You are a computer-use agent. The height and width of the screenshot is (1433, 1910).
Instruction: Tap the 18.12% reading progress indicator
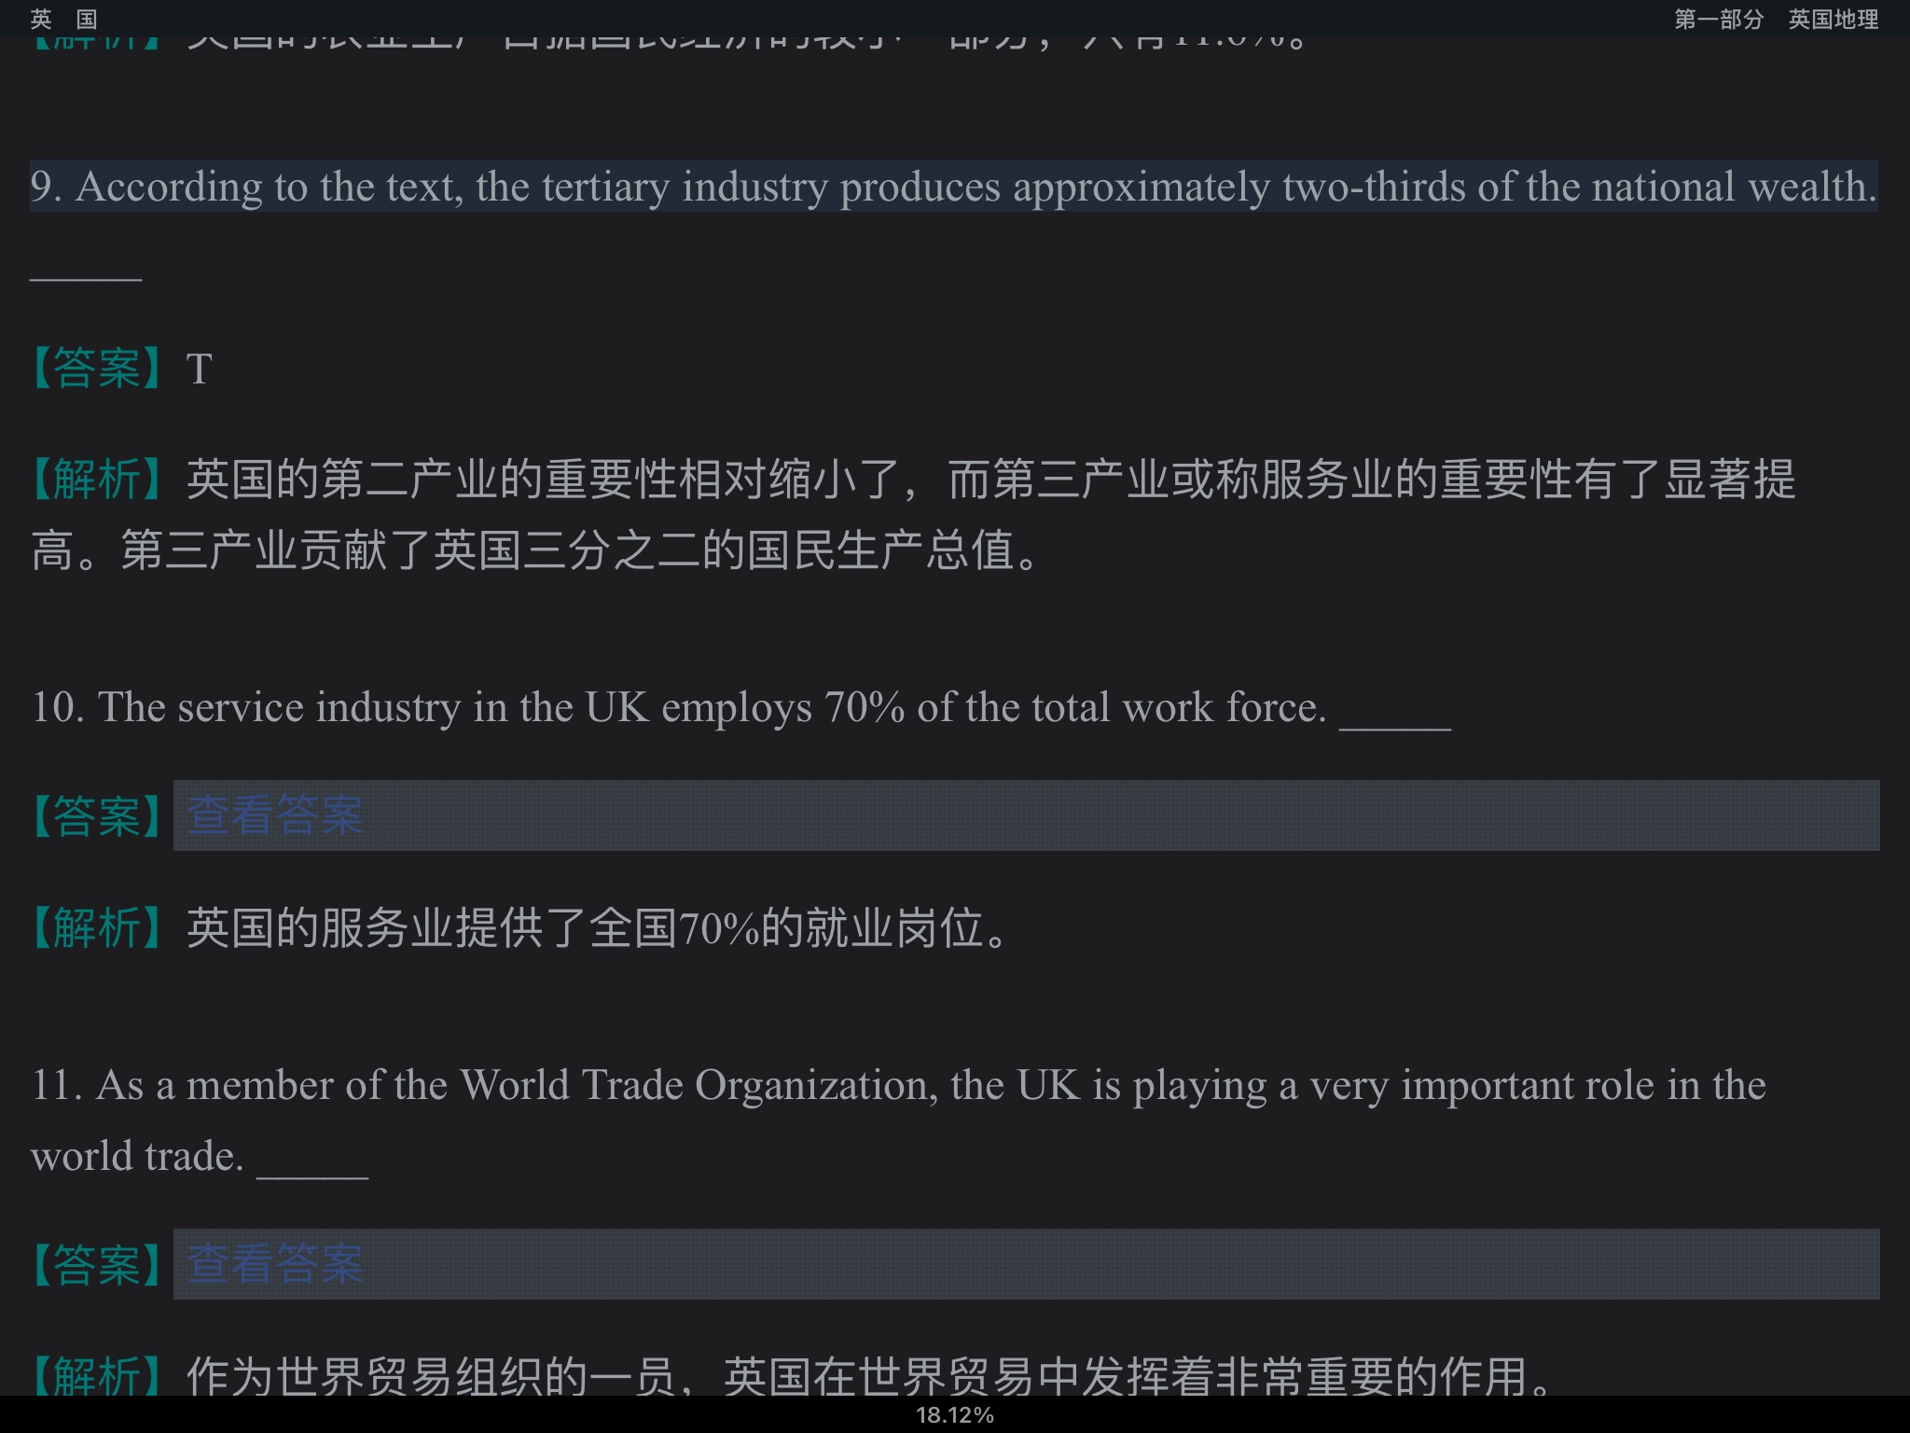pyautogui.click(x=954, y=1415)
